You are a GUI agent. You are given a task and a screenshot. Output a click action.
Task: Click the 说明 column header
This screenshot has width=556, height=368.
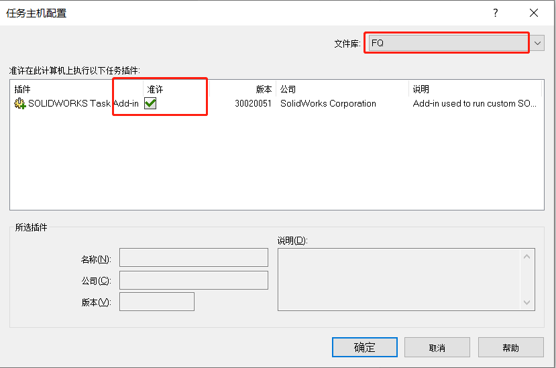tap(475, 89)
